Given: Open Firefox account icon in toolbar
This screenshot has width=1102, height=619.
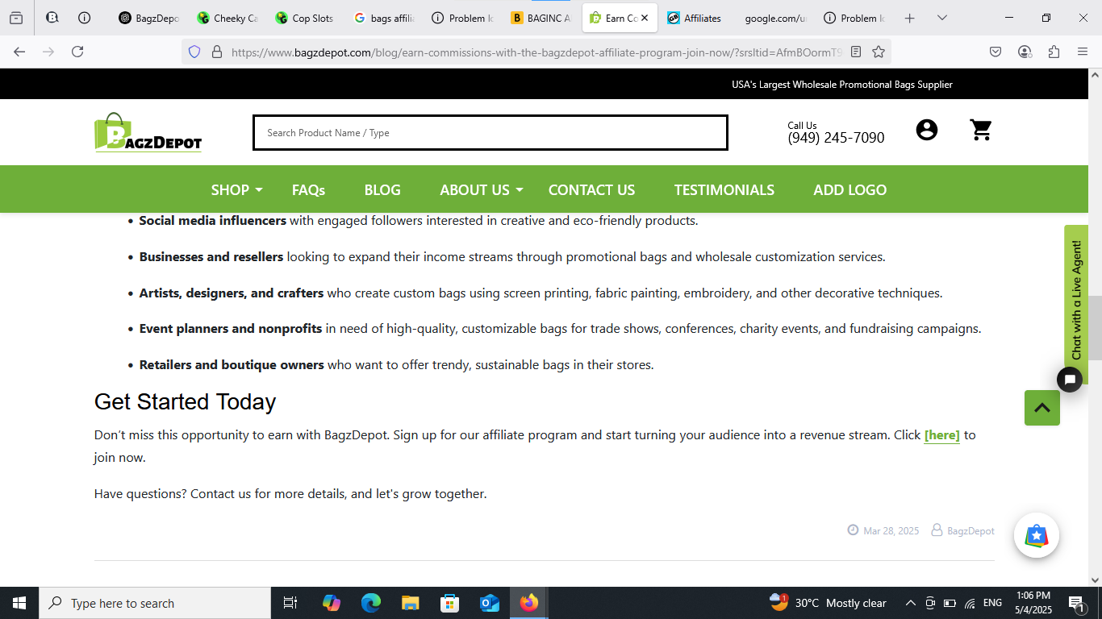Looking at the screenshot, I should point(1025,52).
